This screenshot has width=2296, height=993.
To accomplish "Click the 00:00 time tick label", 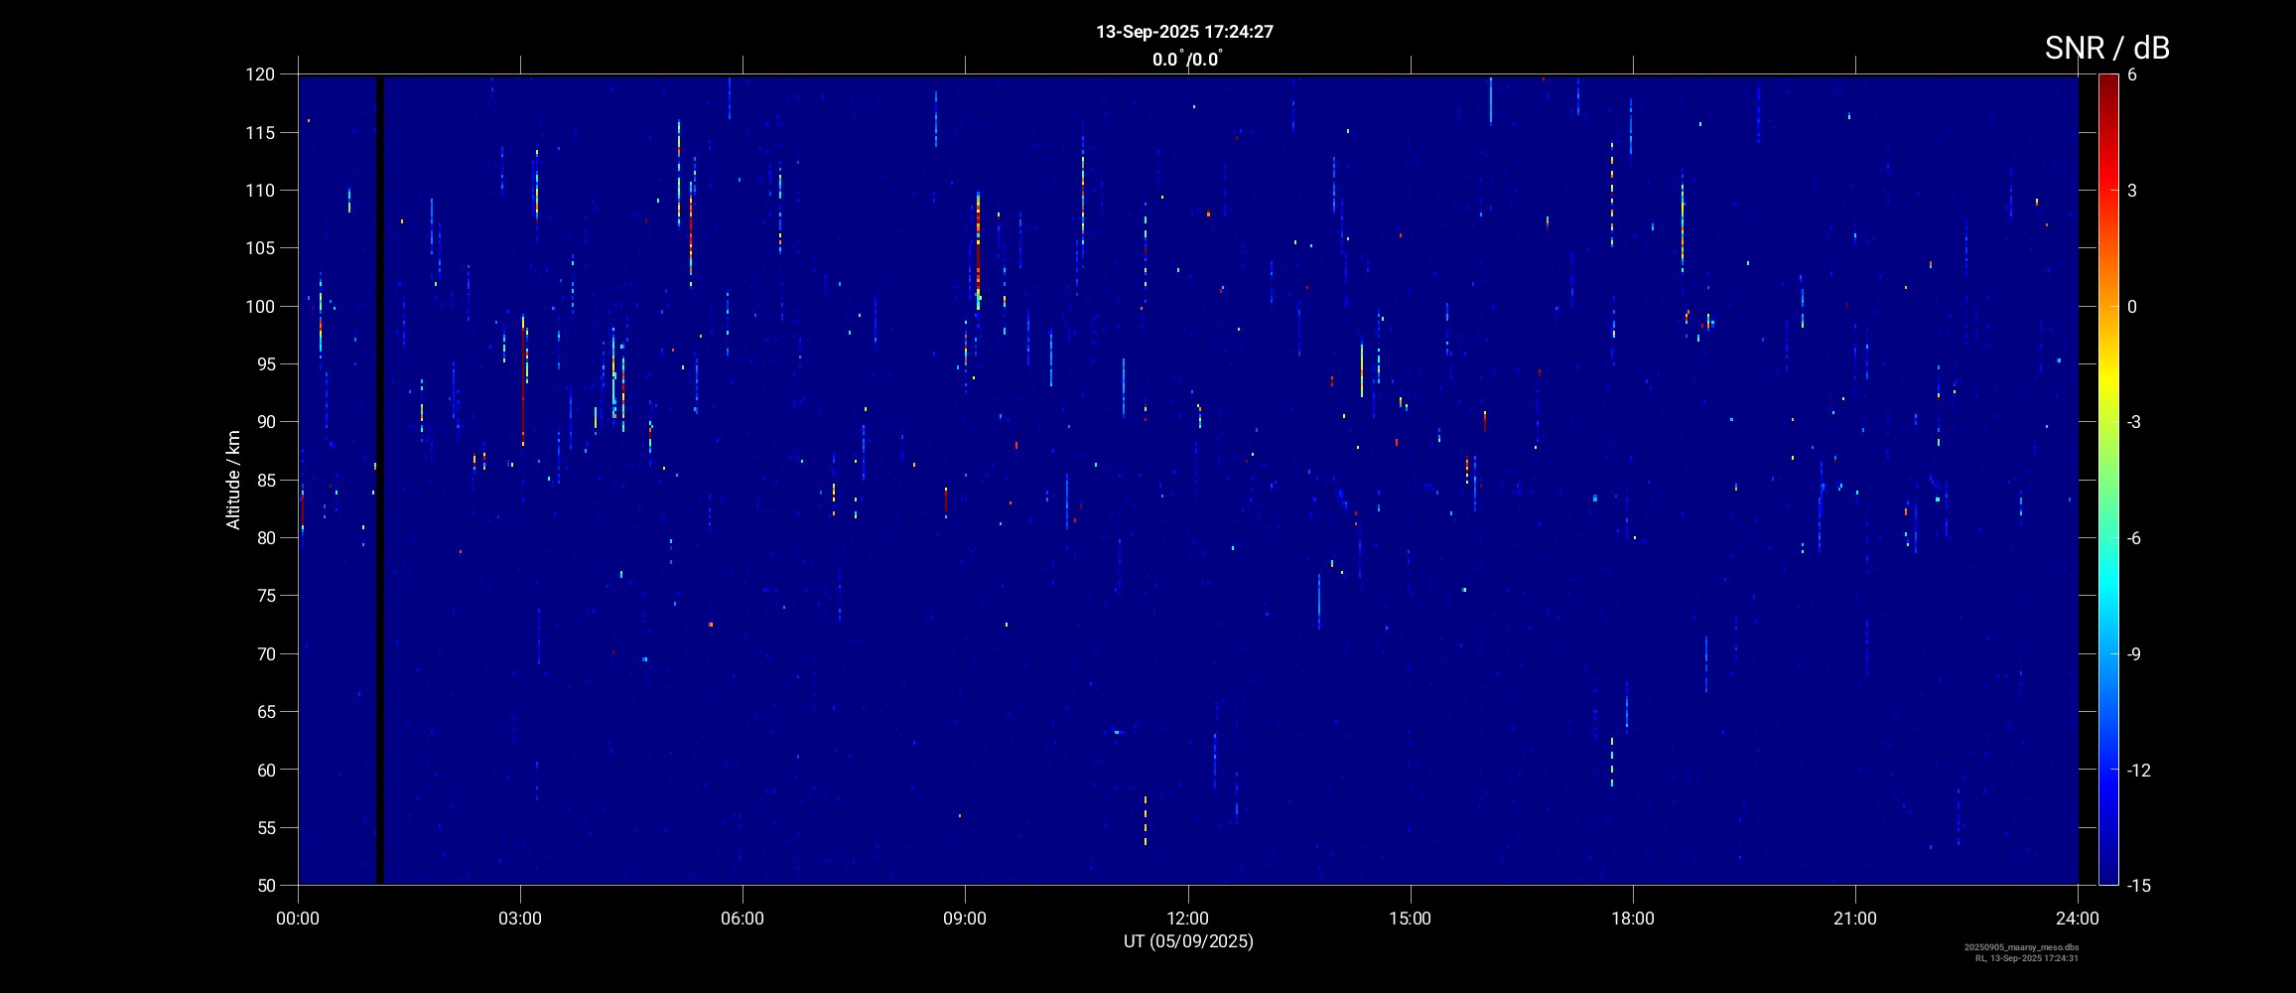I will tap(298, 919).
